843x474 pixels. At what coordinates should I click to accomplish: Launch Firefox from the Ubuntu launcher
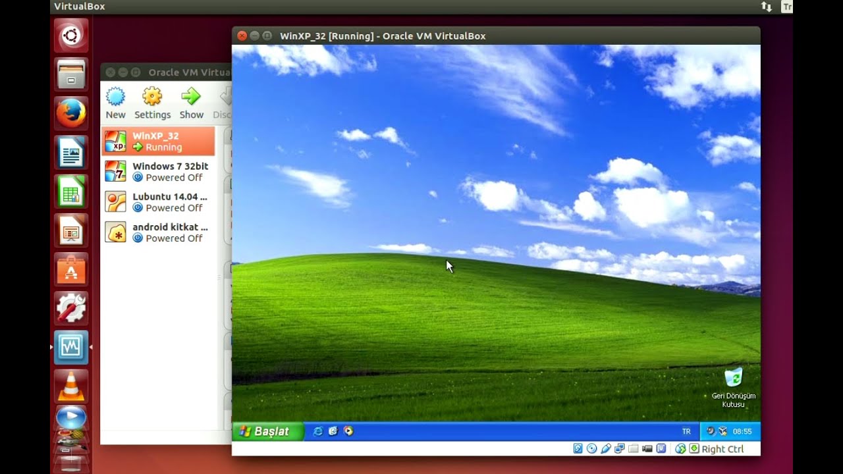pyautogui.click(x=71, y=113)
